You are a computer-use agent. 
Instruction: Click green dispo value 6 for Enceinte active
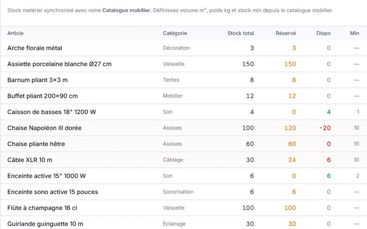point(328,176)
